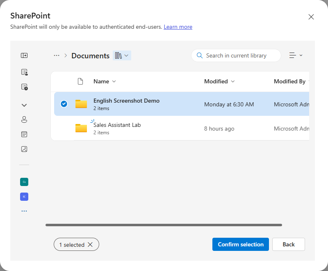
Task: Open the breadcrumb ellipsis before Documents
Action: (x=57, y=55)
